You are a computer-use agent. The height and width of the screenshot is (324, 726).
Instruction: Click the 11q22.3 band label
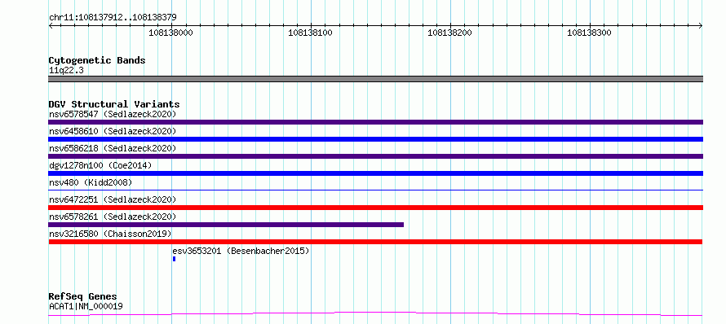click(x=66, y=71)
